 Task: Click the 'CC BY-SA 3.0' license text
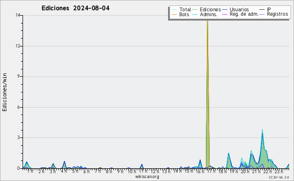point(279,177)
